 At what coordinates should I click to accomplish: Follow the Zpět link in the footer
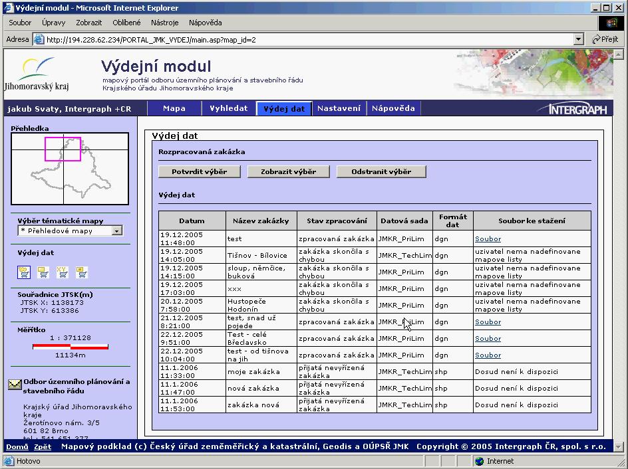coord(43,446)
